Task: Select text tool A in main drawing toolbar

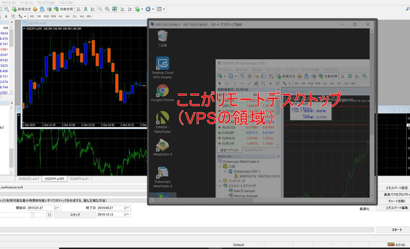Action: pyautogui.click(x=6, y=16)
